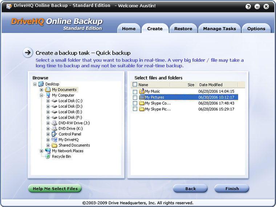
Task: Click the DVD-RW Drive (J:) disc icon
Action: click(x=54, y=123)
